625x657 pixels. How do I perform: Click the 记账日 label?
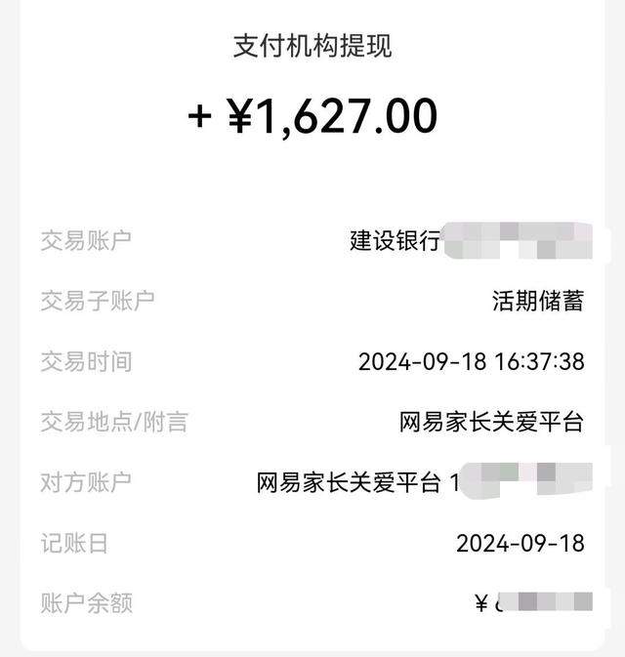pyautogui.click(x=74, y=543)
